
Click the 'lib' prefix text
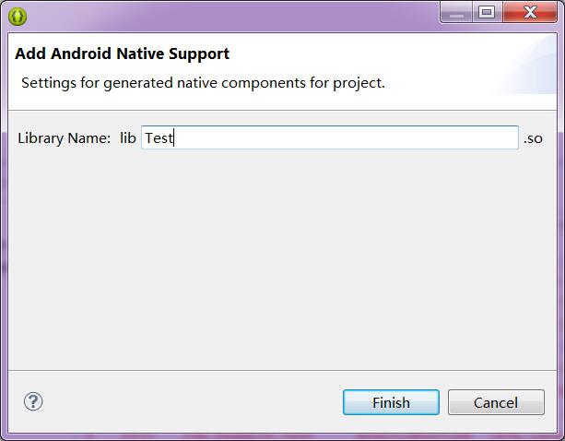pyautogui.click(x=128, y=137)
